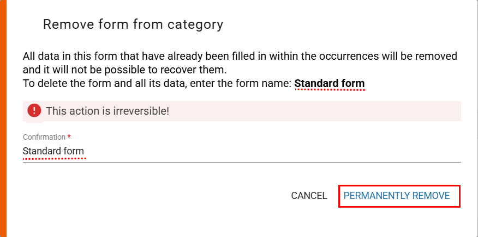Click the "Remove form from category" title
This screenshot has height=237, width=478.
pyautogui.click(x=133, y=24)
